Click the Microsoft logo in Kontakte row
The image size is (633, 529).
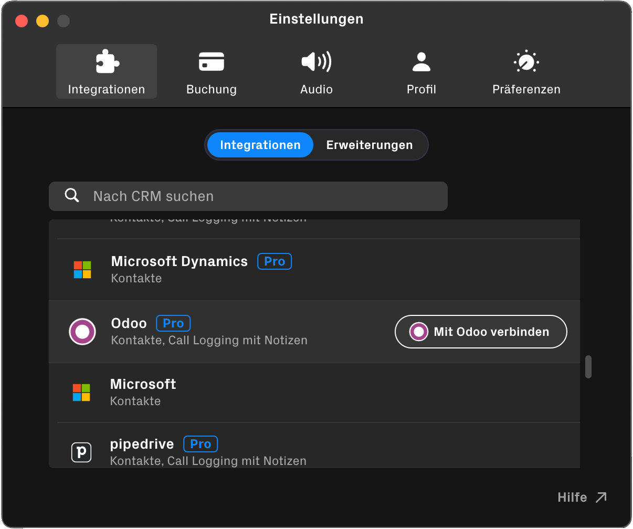click(81, 393)
